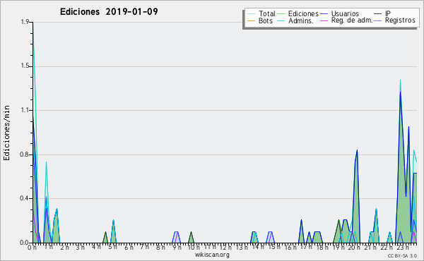Click the 20 h Usuarios peak
Viewport: 424px width, 261px height.
357,151
